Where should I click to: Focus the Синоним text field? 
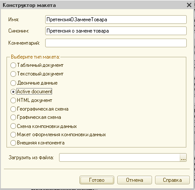pos(116,31)
